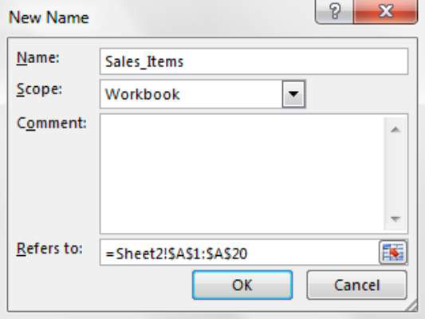Click the resize grip at dialog corner
425x319 pixels.
click(x=412, y=306)
